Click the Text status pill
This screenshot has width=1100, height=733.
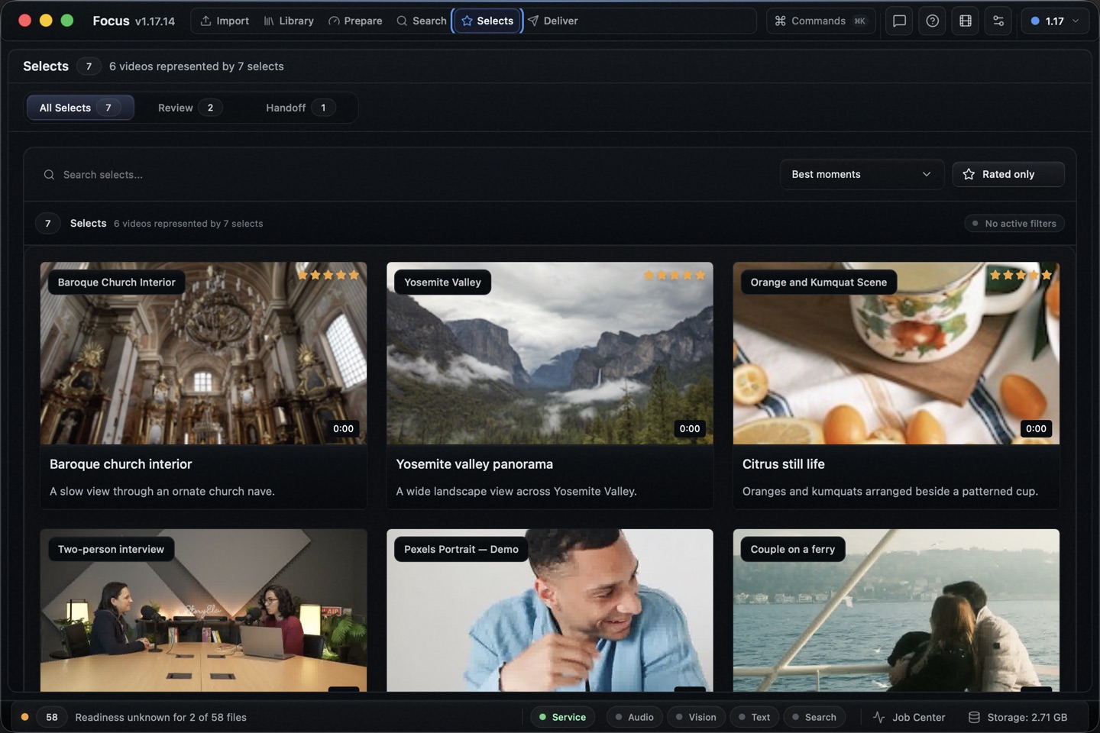755,717
